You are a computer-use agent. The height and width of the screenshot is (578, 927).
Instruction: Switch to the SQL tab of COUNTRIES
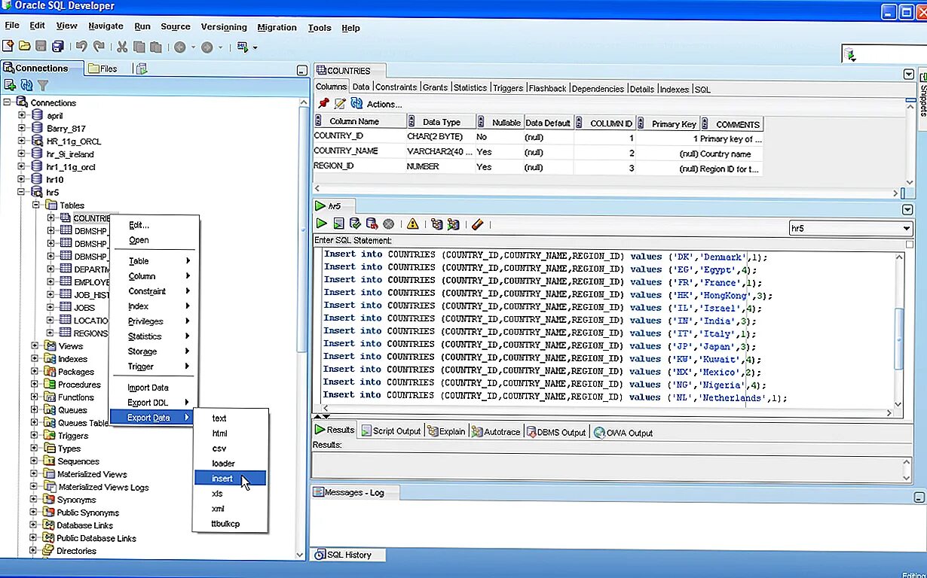[x=702, y=89]
